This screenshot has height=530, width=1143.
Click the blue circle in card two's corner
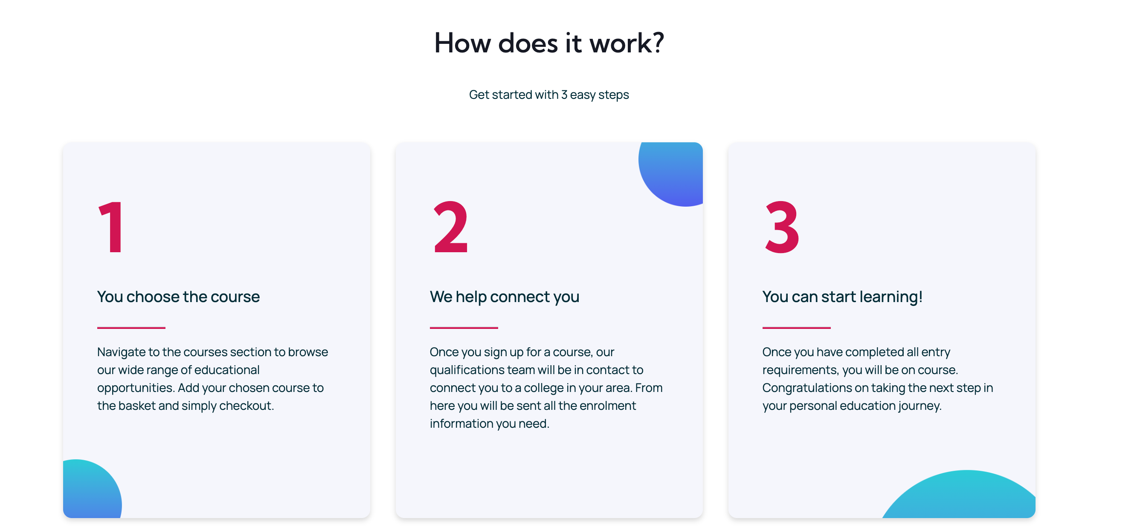click(670, 174)
